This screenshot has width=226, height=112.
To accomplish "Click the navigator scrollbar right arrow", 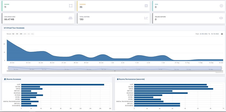I will tap(222, 71).
